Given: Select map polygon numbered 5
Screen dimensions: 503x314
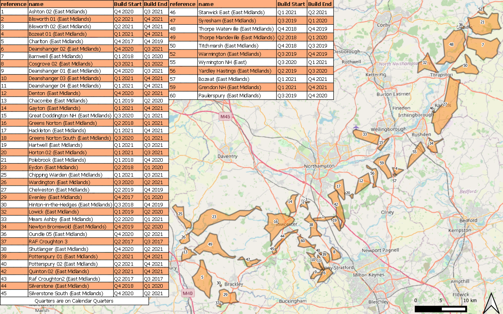Looking at the screenshot, I should 202,279.
